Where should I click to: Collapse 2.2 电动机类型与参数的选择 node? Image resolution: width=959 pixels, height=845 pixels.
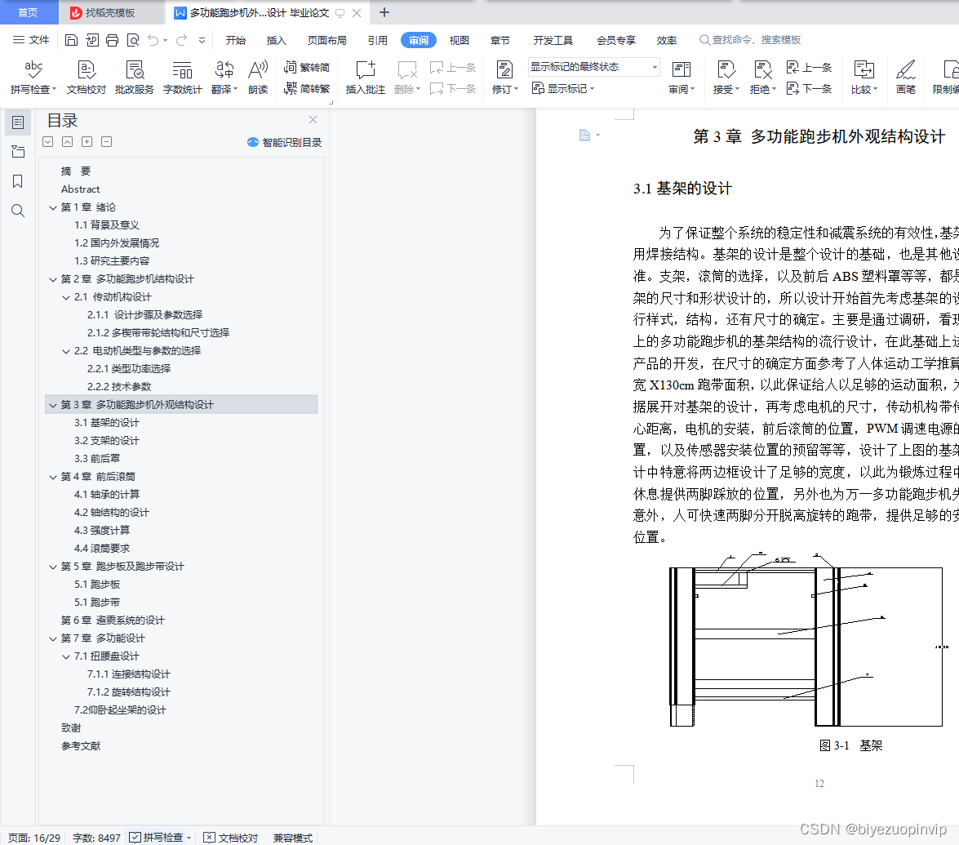tap(66, 351)
